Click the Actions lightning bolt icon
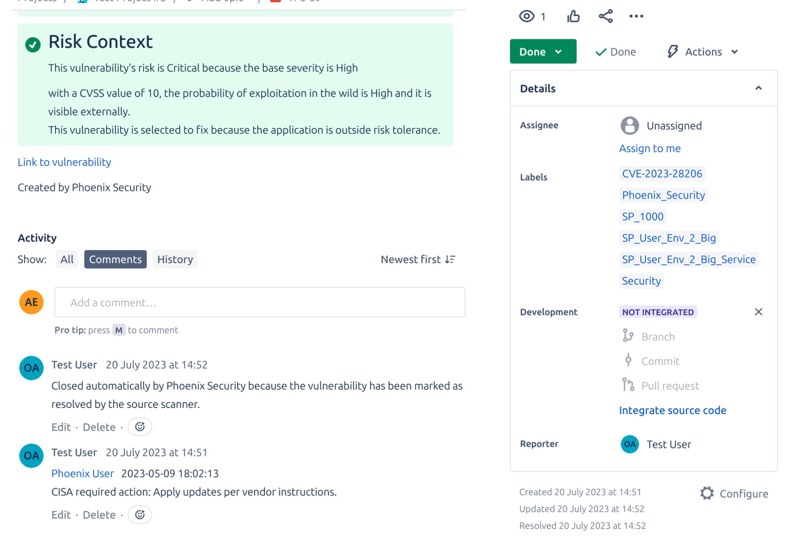The width and height of the screenshot is (787, 540). [x=673, y=51]
